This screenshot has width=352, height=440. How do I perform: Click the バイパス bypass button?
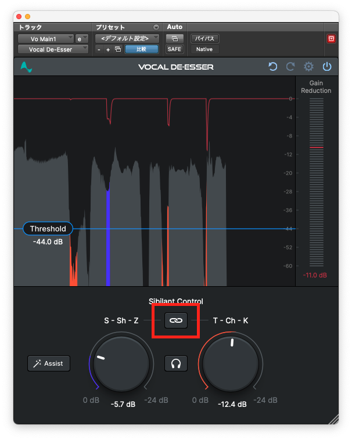pyautogui.click(x=204, y=38)
